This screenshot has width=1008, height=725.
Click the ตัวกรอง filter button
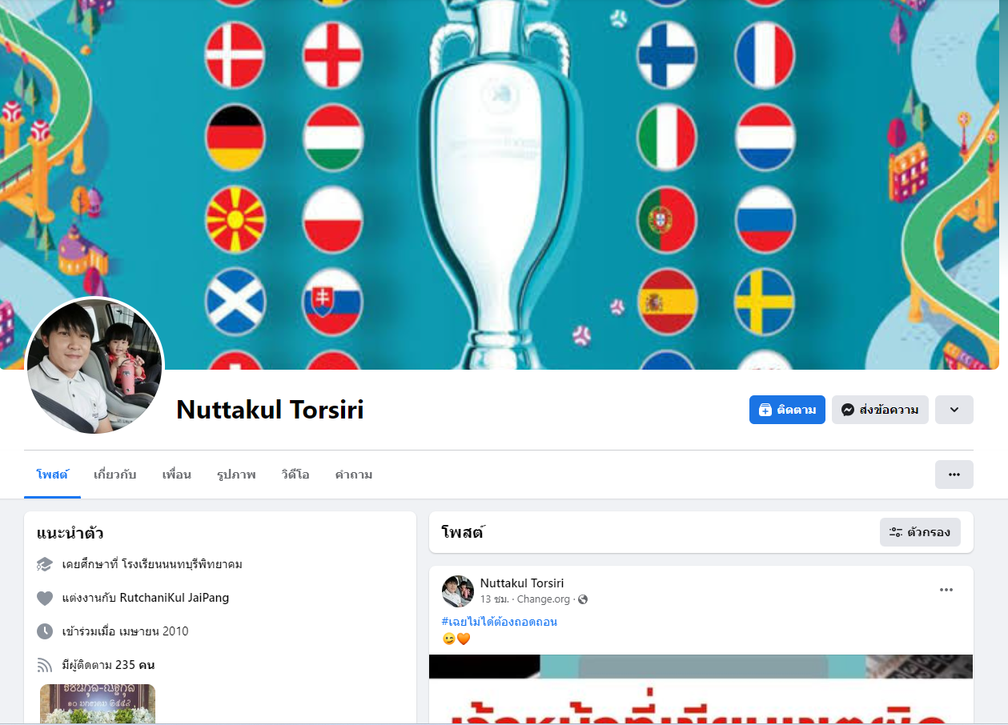tap(920, 532)
